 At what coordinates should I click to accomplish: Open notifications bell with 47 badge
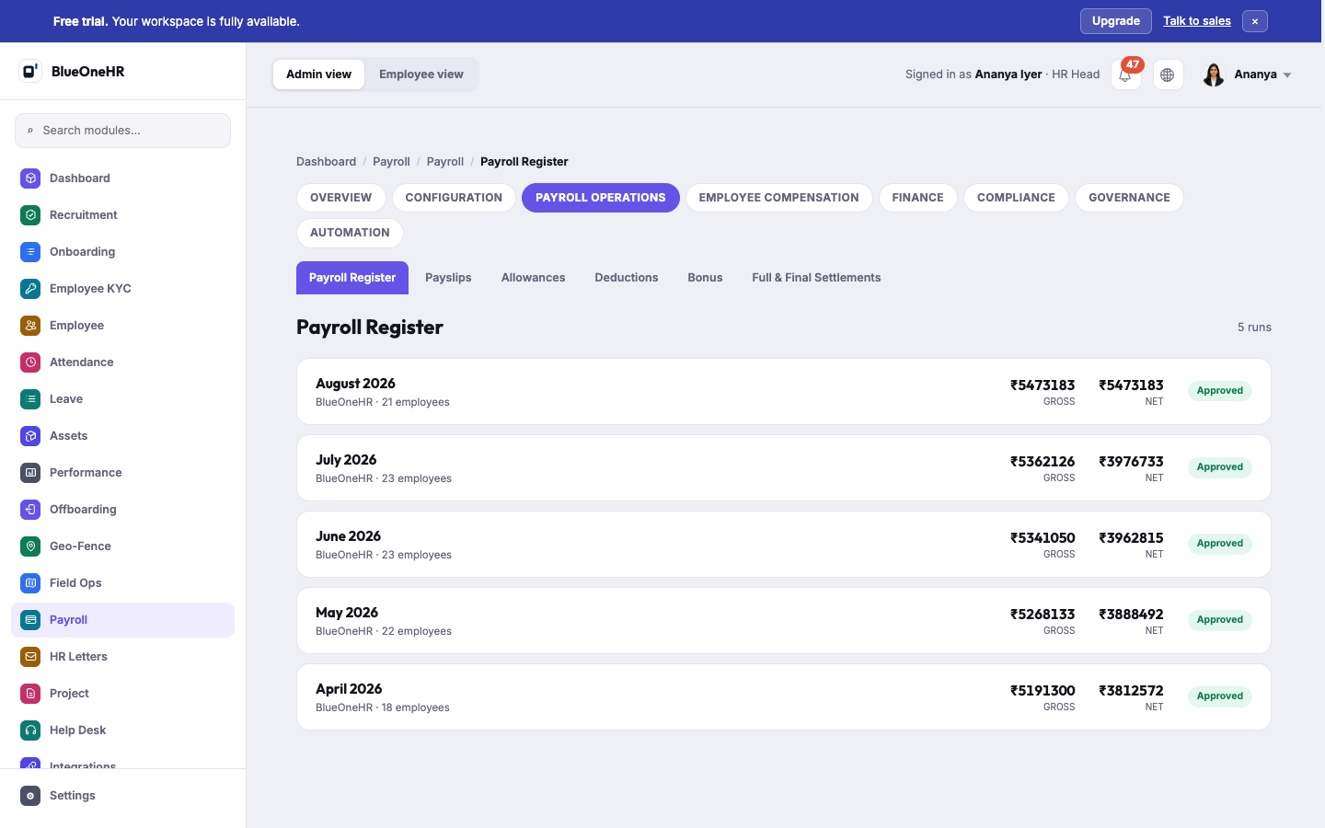[x=1126, y=75]
